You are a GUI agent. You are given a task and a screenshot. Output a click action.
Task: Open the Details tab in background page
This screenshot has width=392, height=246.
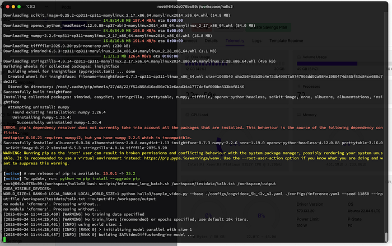(x=211, y=41)
